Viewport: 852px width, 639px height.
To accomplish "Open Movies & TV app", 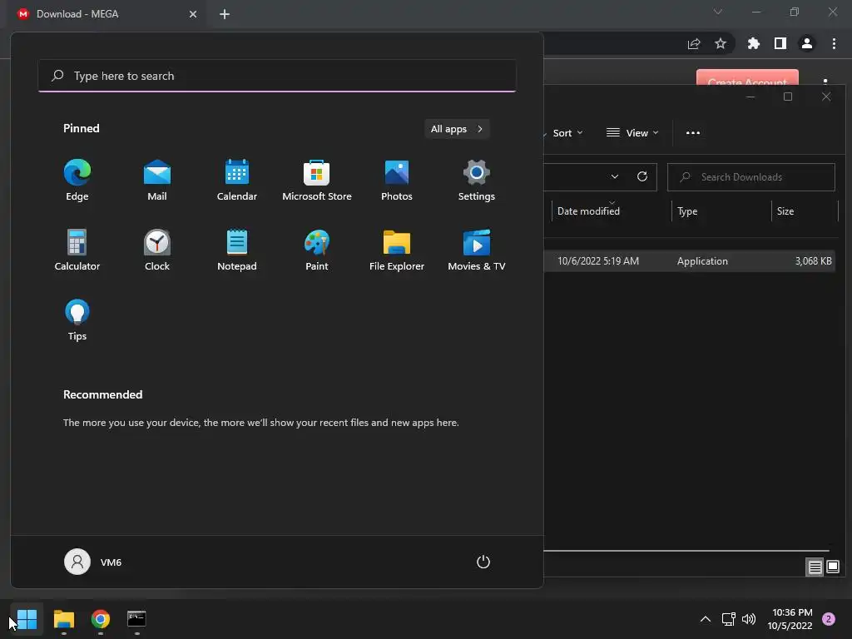I will (x=477, y=250).
